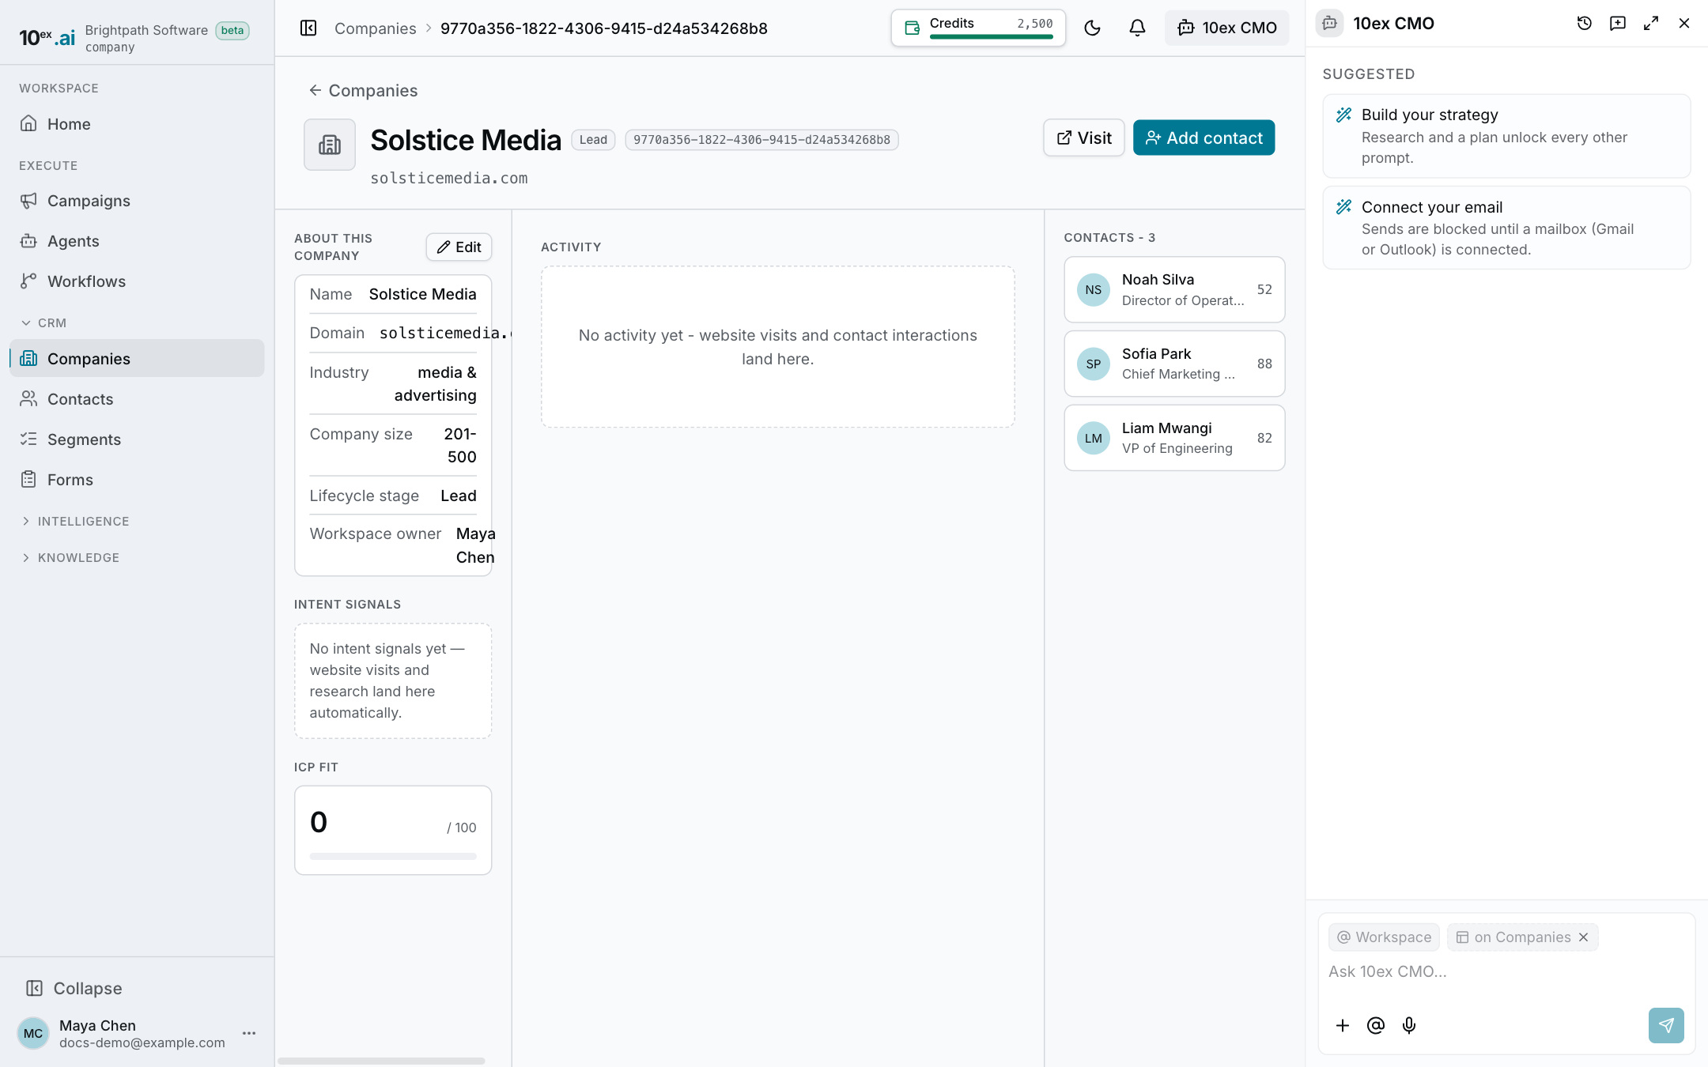Open Forms in CRM menu

[x=137, y=480]
